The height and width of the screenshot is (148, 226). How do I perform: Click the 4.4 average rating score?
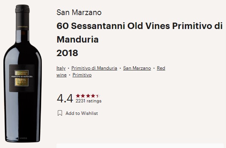(65, 98)
